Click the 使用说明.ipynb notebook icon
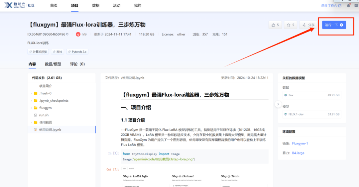This screenshot has width=359, height=187. [x=35, y=130]
